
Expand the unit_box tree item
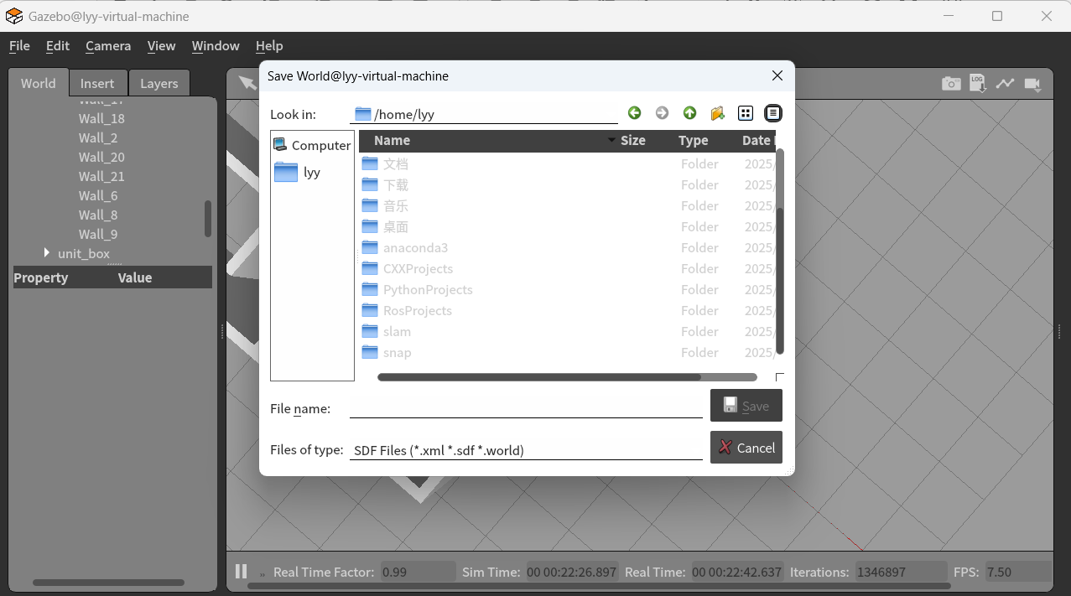point(46,252)
